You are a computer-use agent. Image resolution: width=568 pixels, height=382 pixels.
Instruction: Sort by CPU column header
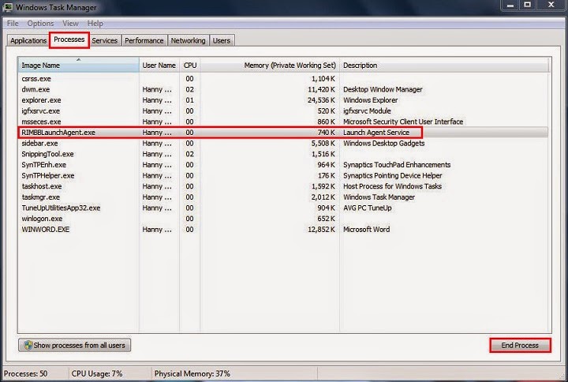tap(190, 66)
